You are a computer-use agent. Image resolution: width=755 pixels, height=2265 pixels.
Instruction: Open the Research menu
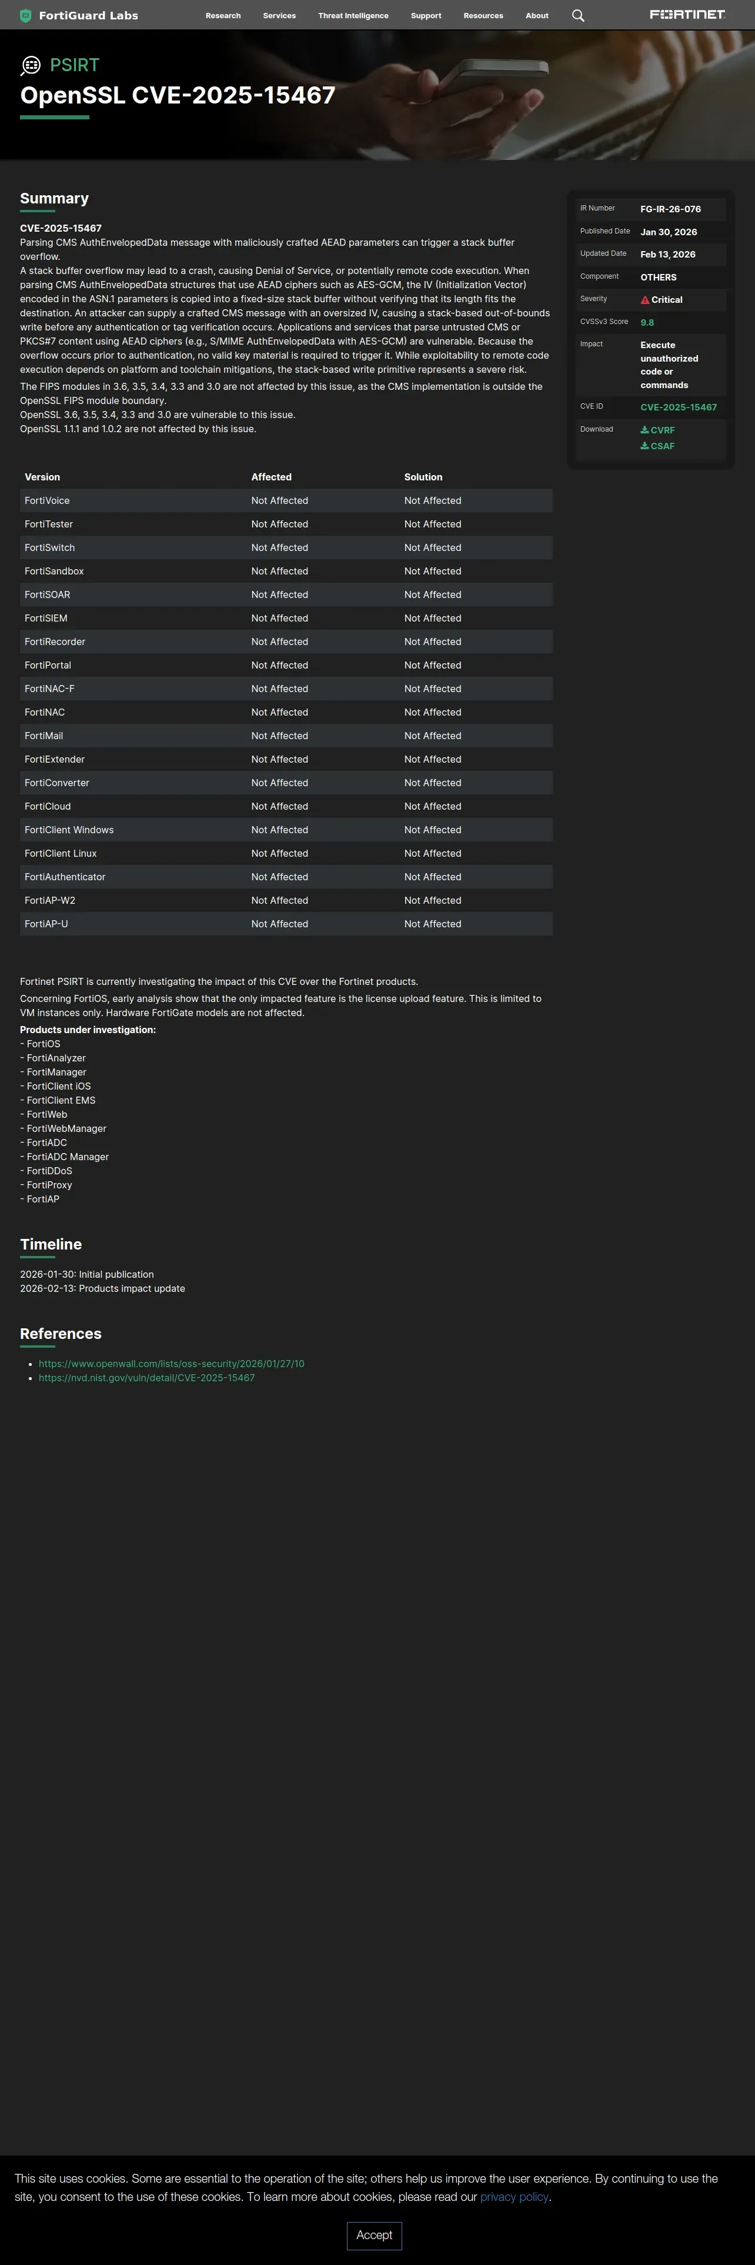223,15
